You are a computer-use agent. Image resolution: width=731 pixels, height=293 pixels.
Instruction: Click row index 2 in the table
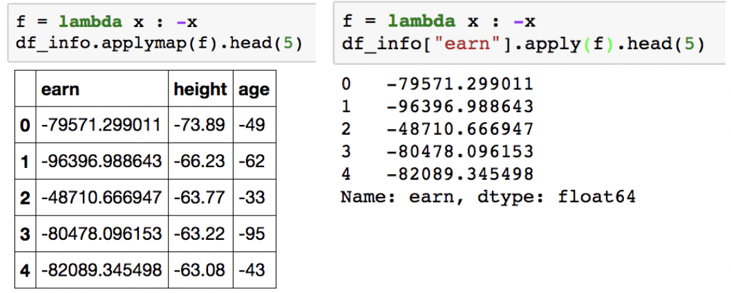25,198
